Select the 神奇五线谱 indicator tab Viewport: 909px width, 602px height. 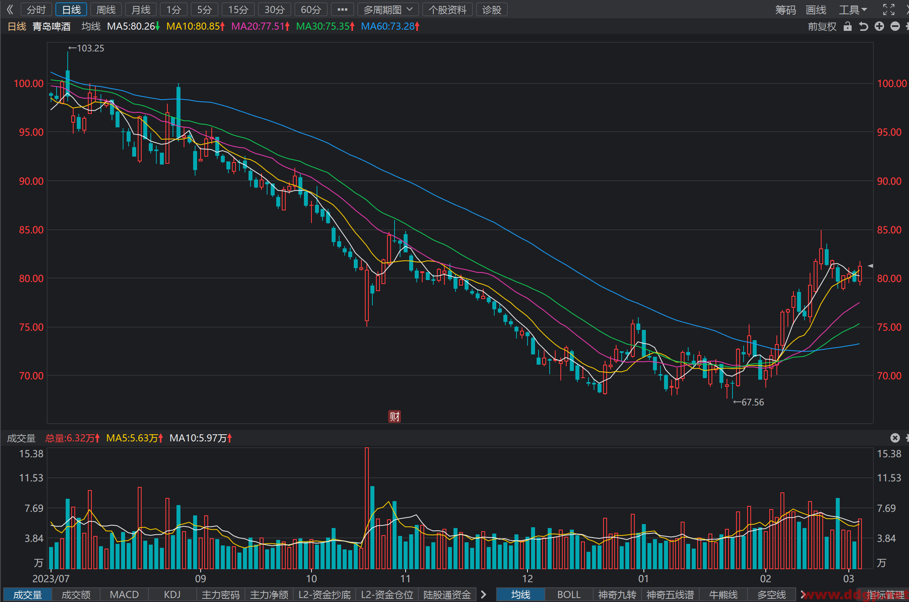(670, 594)
